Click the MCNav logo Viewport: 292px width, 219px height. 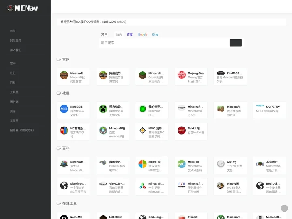tap(23, 8)
